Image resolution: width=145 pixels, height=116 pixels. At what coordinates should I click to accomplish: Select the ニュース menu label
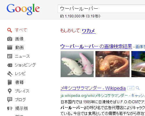pyautogui.click(x=22, y=56)
